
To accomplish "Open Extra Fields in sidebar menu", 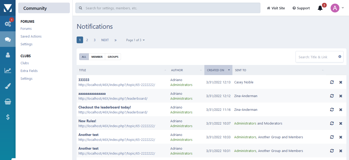I will (29, 71).
